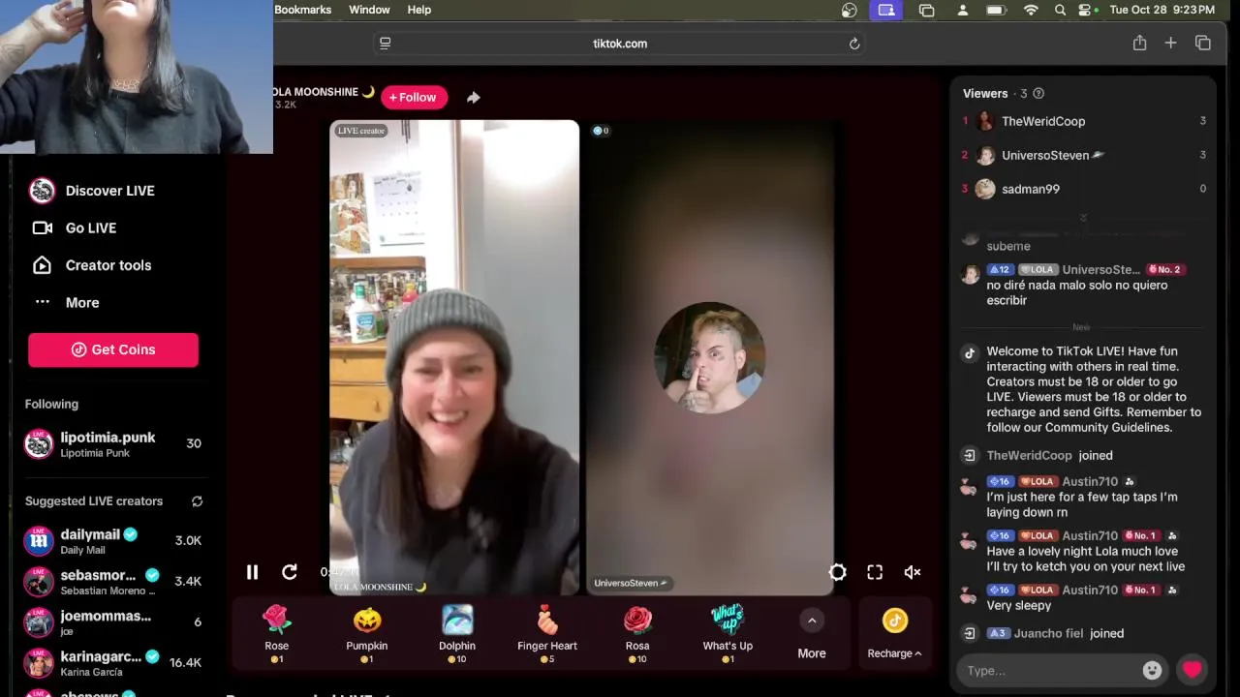Collapse the viewers list chevron

(x=1083, y=218)
